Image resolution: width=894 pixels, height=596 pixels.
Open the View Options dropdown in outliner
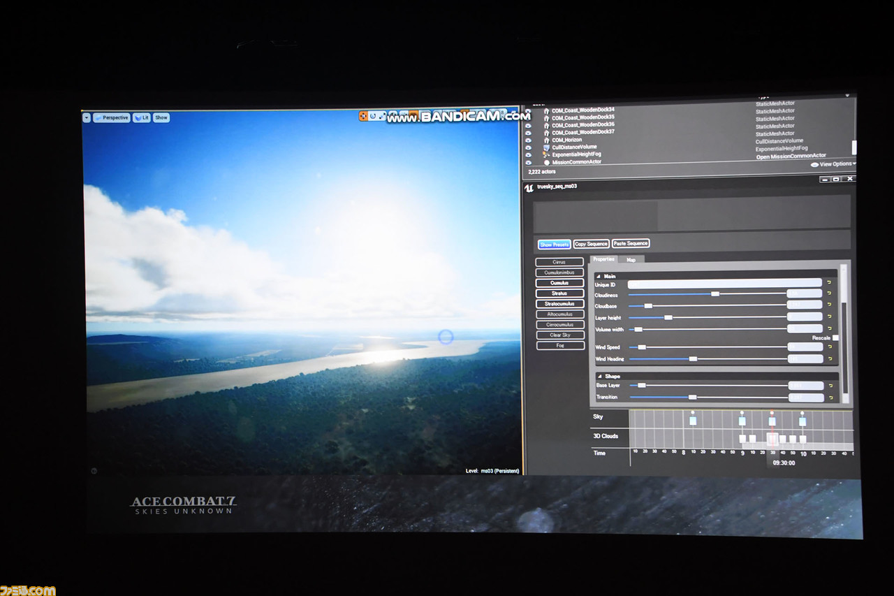pyautogui.click(x=833, y=164)
